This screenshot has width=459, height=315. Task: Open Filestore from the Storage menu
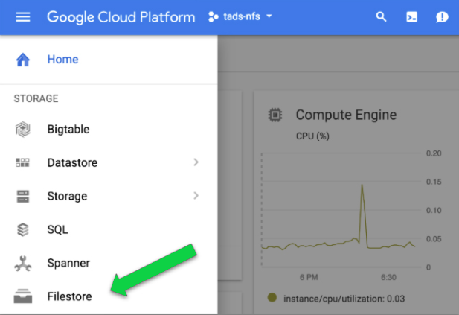coord(69,296)
